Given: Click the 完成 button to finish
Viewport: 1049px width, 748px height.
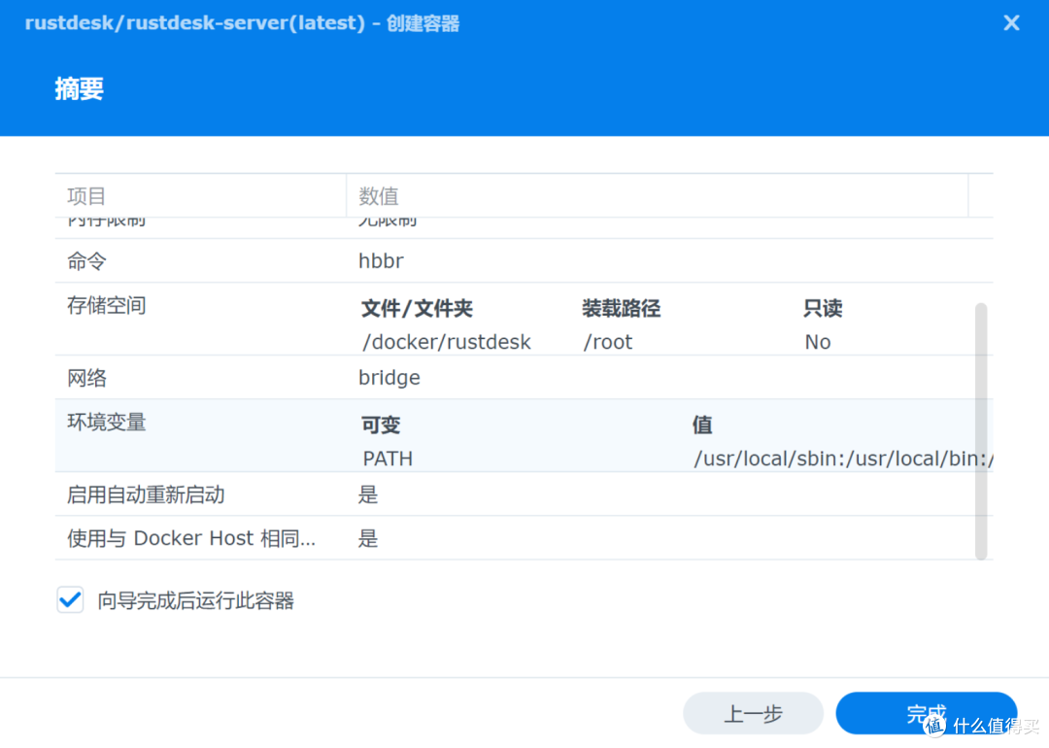Looking at the screenshot, I should [x=926, y=713].
